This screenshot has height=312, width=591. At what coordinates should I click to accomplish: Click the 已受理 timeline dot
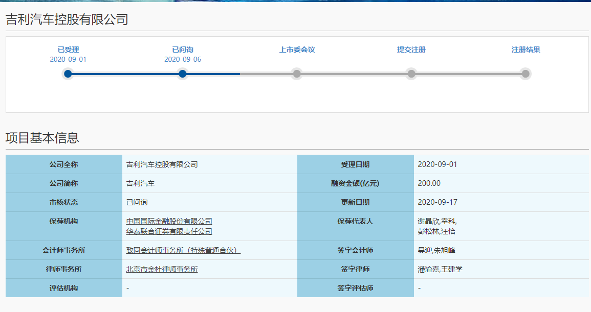pos(68,74)
